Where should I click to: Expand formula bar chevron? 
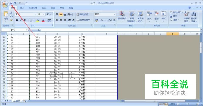201,30
